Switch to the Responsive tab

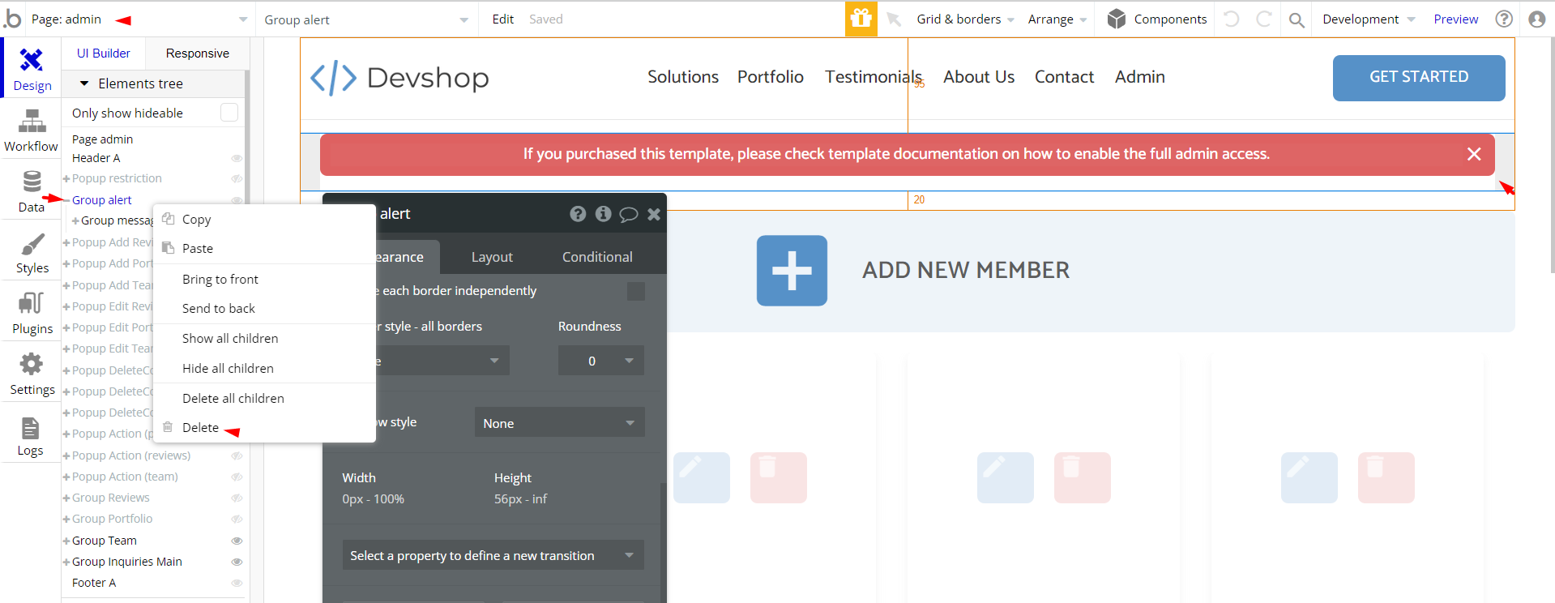point(198,53)
